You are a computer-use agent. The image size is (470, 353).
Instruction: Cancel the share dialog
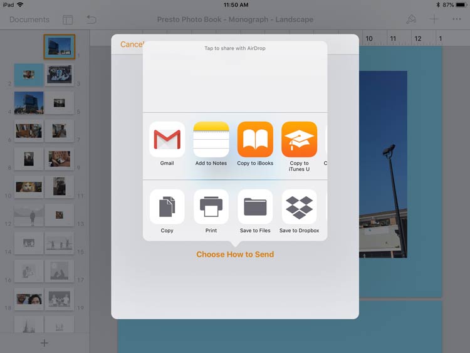point(132,45)
